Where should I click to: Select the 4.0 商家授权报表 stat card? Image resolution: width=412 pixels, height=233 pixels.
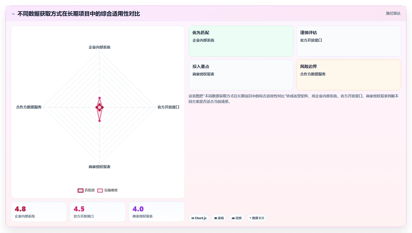click(157, 212)
